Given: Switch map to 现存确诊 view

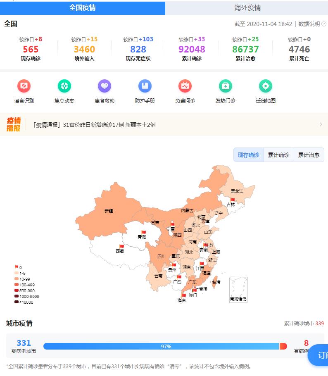Looking at the screenshot, I should tap(249, 155).
